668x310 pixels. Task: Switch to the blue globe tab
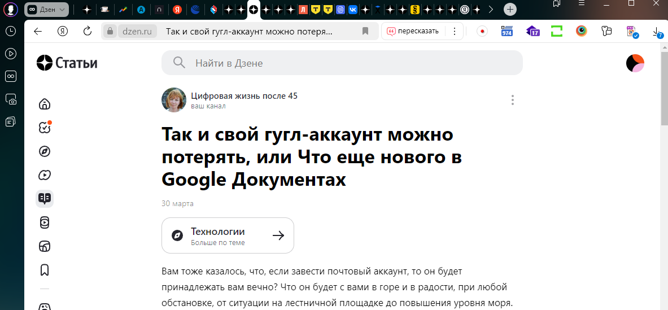coord(195,10)
